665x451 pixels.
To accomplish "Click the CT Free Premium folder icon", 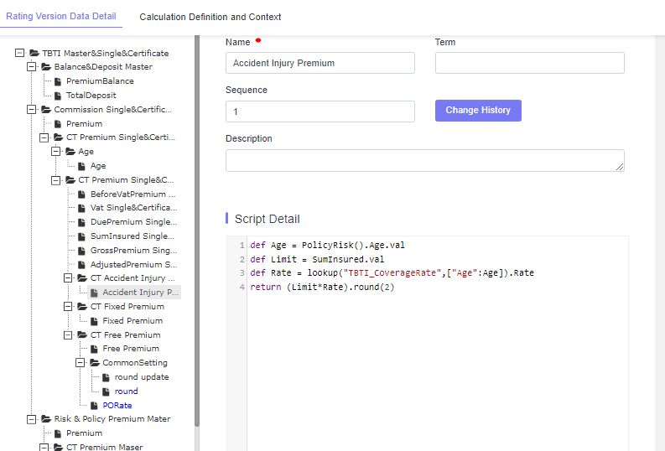I will pos(83,334).
